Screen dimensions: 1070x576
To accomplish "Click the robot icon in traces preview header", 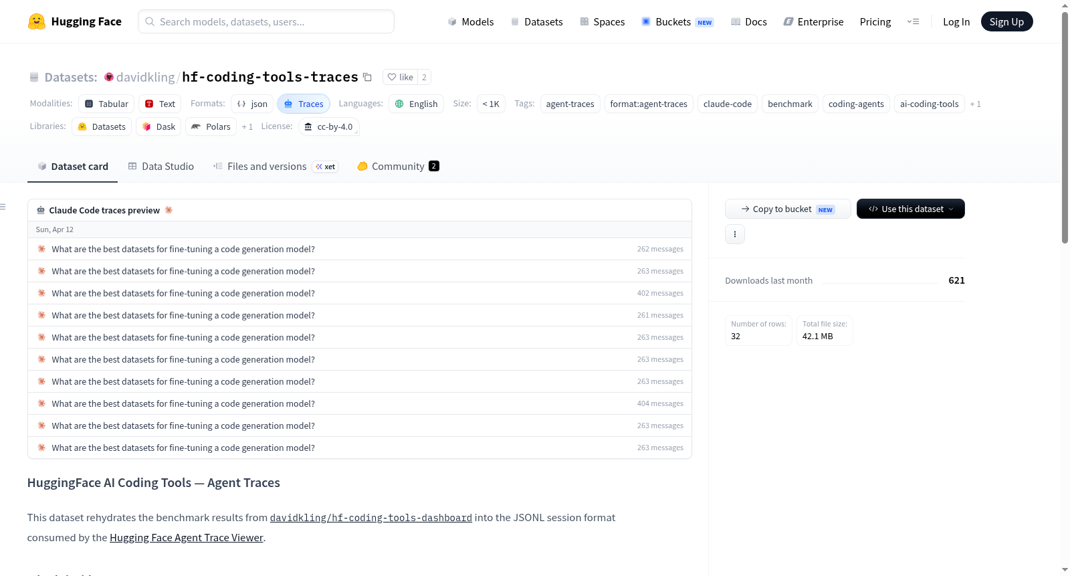I will tap(41, 210).
